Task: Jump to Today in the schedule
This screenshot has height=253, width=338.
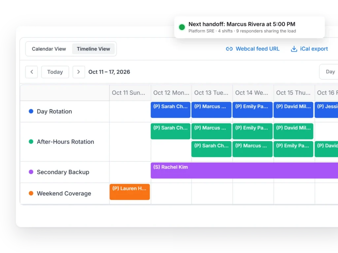Action: pyautogui.click(x=55, y=72)
